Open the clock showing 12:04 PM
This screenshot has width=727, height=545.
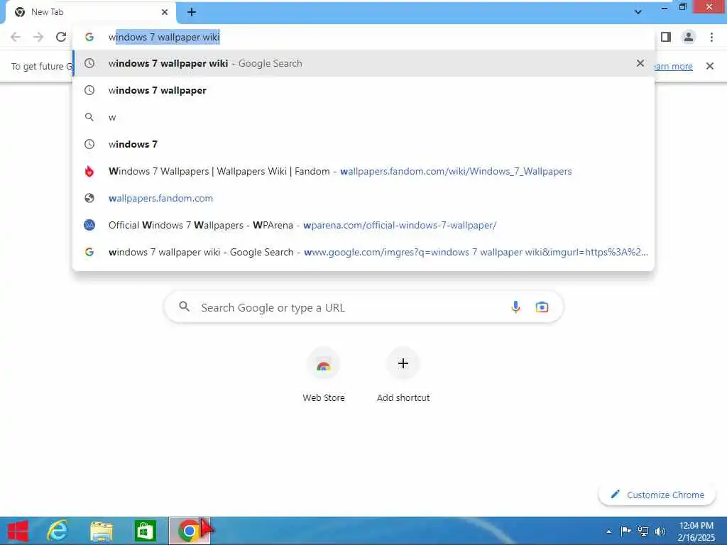click(696, 532)
